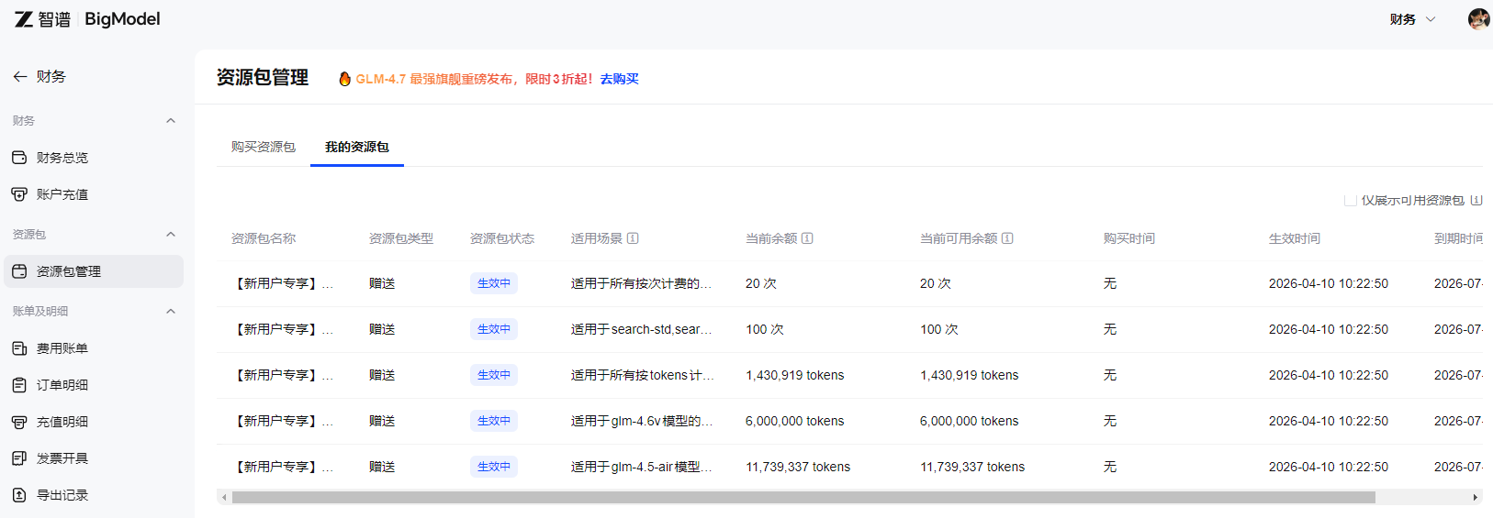Open the user avatar menu
The height and width of the screenshot is (518, 1493).
[1478, 19]
